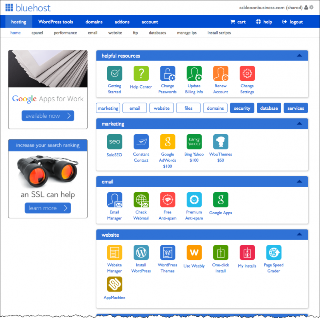Click the Install WordPress icon
This screenshot has height=318, width=320.
click(x=141, y=253)
